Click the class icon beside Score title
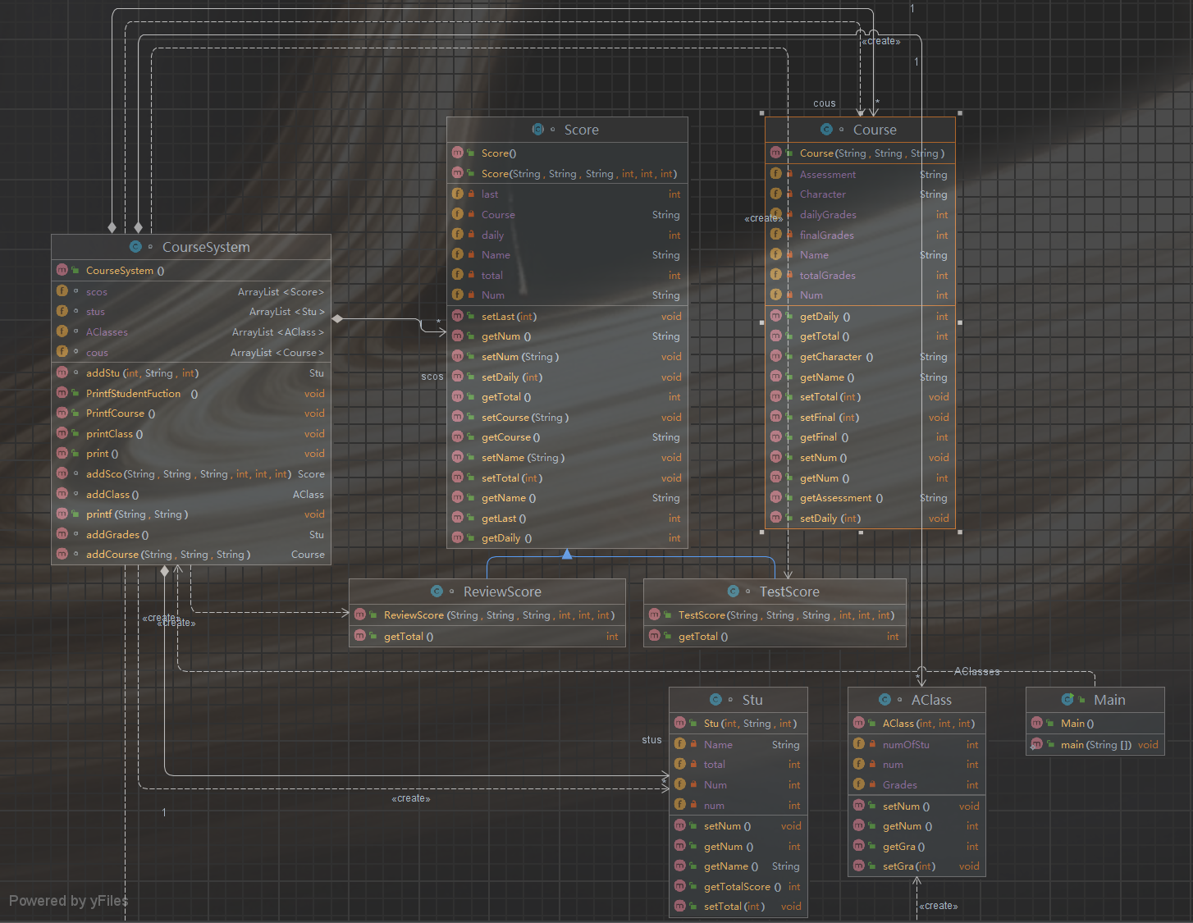Screen dimensions: 1193x923 tap(538, 130)
